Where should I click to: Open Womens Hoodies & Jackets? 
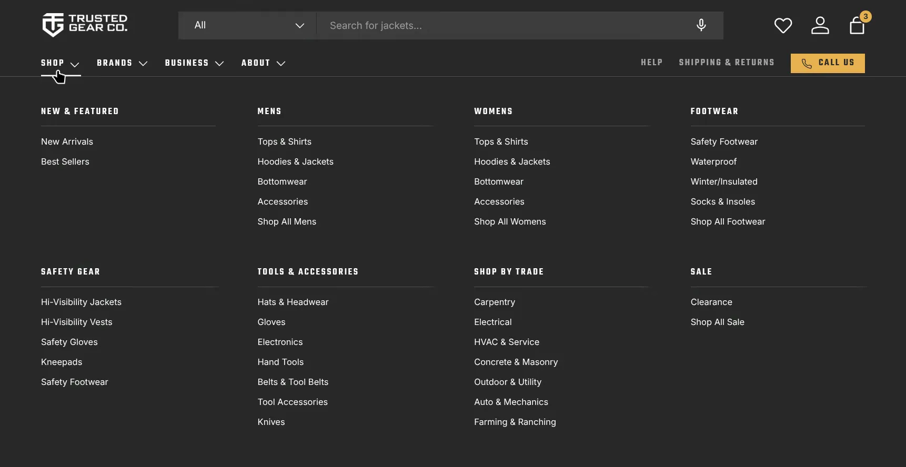(512, 161)
